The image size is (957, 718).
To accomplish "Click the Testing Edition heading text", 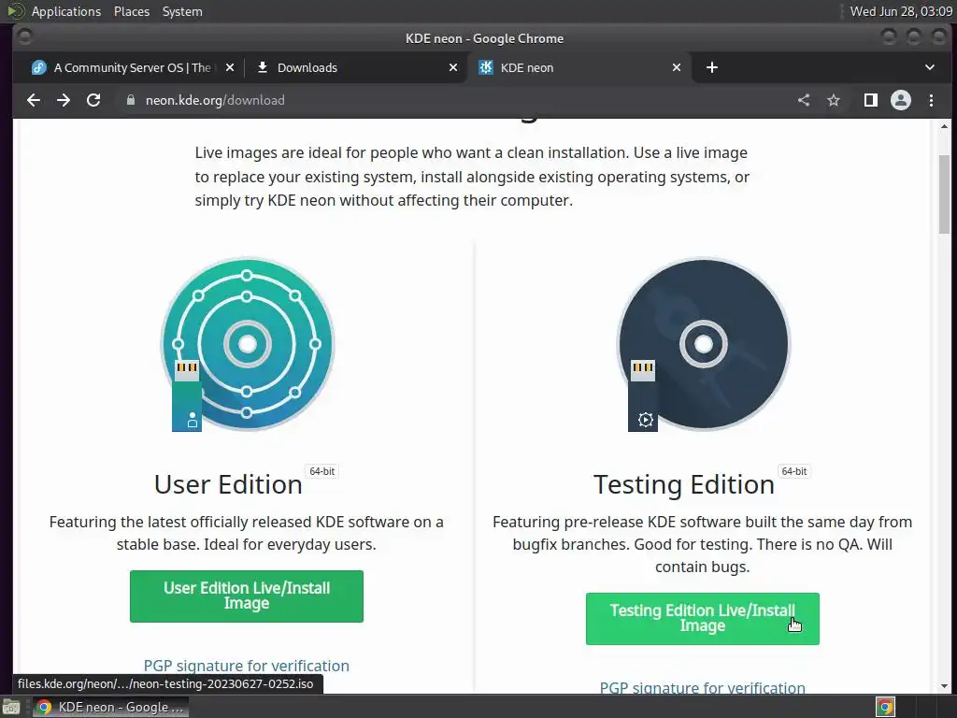I will (x=683, y=485).
